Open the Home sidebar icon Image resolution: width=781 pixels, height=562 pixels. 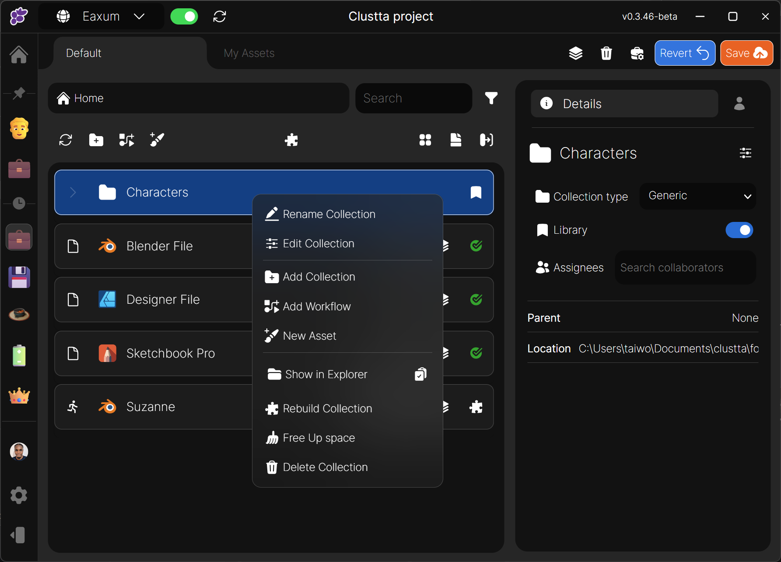point(19,55)
